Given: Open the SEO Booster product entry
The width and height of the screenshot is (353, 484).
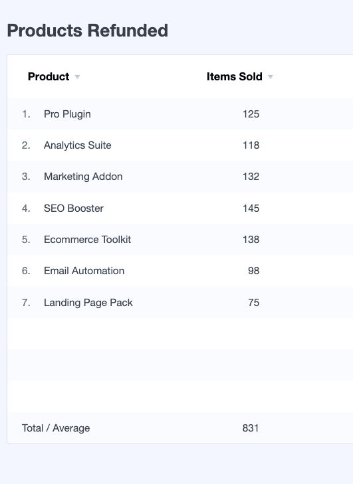Looking at the screenshot, I should [x=74, y=208].
